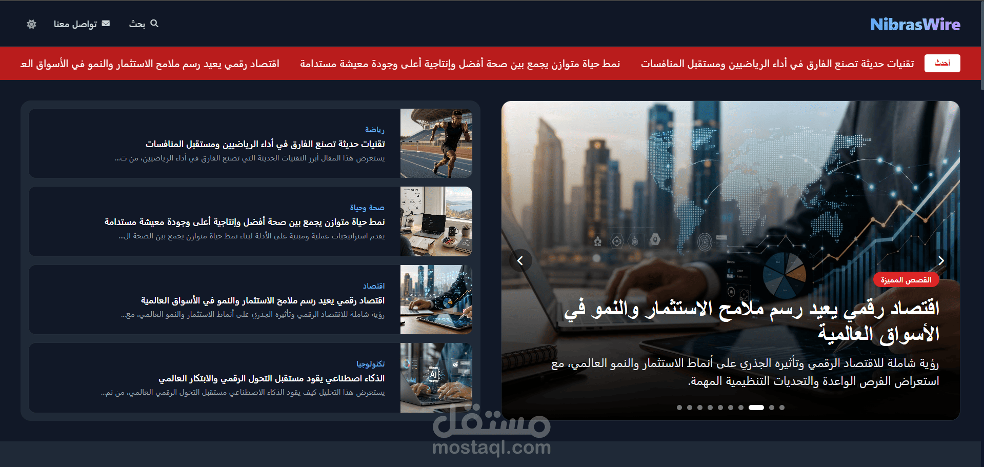Click featured slide description رؤية شاملة للاقتصاد
Image resolution: width=984 pixels, height=467 pixels.
point(745,372)
